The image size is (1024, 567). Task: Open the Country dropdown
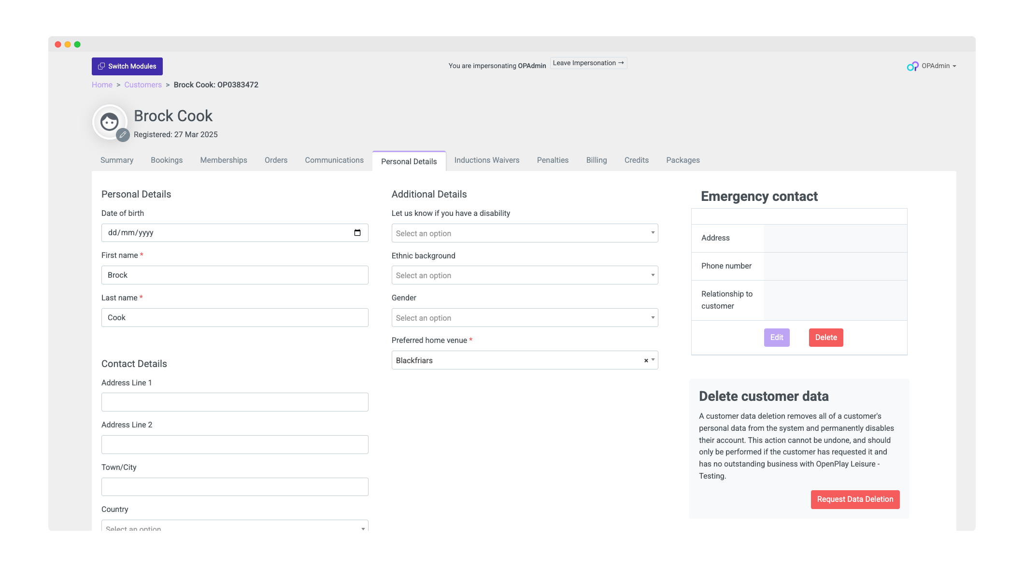click(x=235, y=525)
